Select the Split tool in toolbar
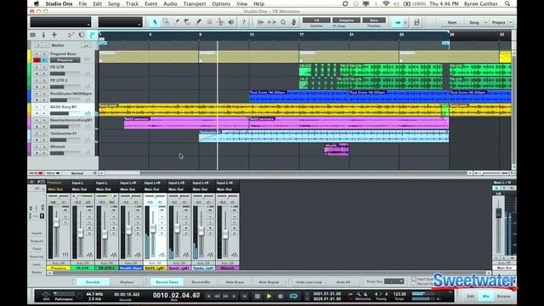The image size is (544, 306). click(177, 22)
